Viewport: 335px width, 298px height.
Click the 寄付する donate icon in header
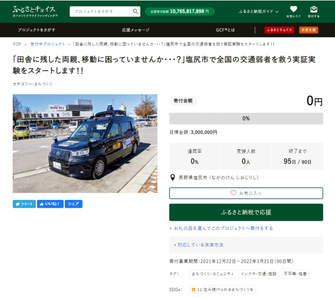[x=313, y=12]
